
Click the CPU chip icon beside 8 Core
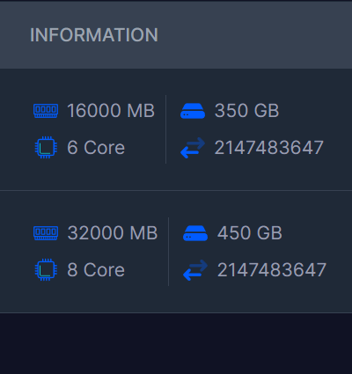(46, 269)
